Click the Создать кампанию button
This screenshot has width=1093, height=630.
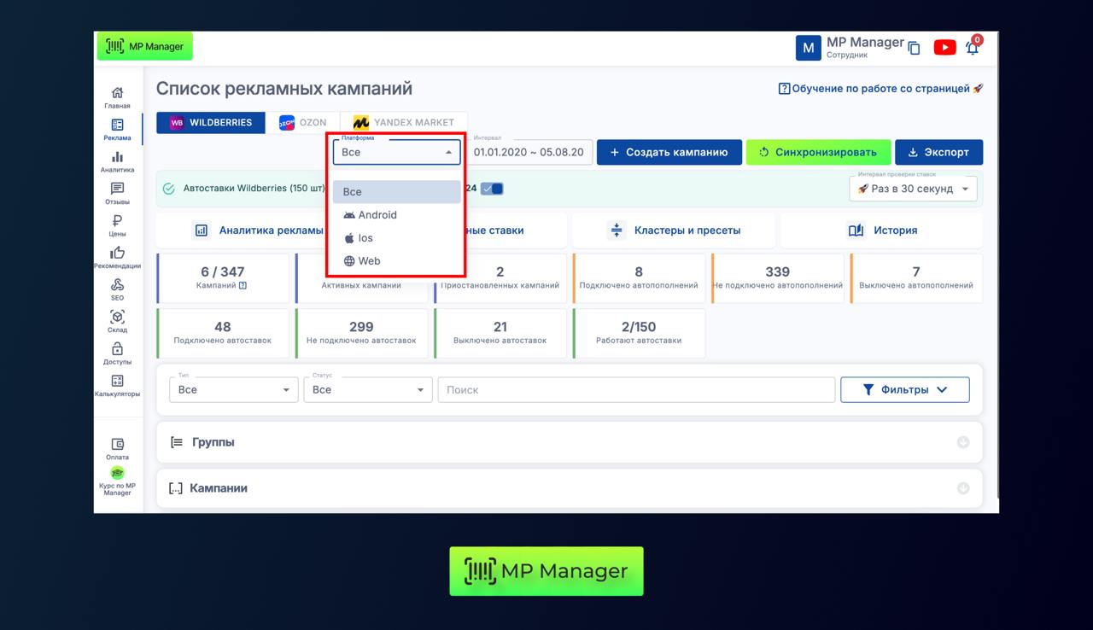669,152
